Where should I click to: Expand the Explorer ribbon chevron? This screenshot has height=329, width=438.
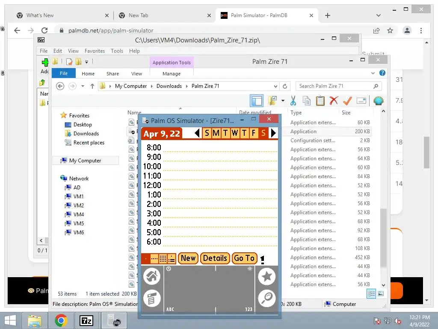tap(373, 73)
